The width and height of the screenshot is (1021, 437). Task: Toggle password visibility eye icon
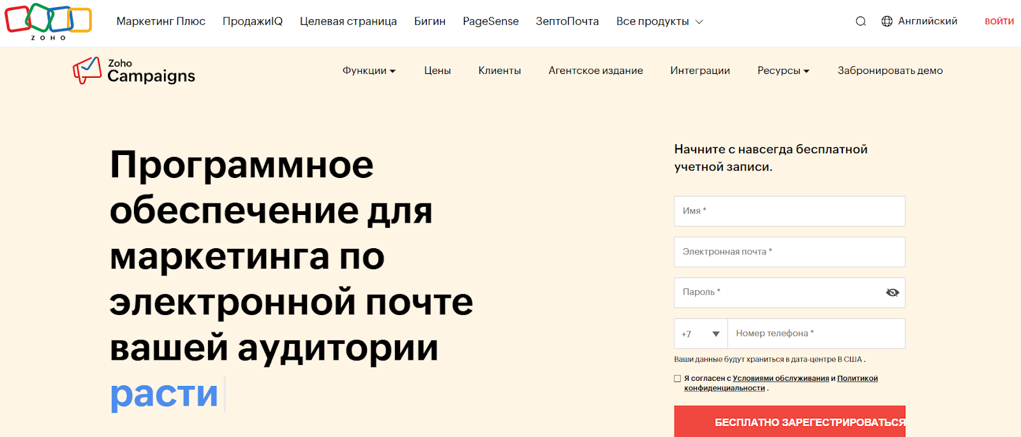pos(892,292)
